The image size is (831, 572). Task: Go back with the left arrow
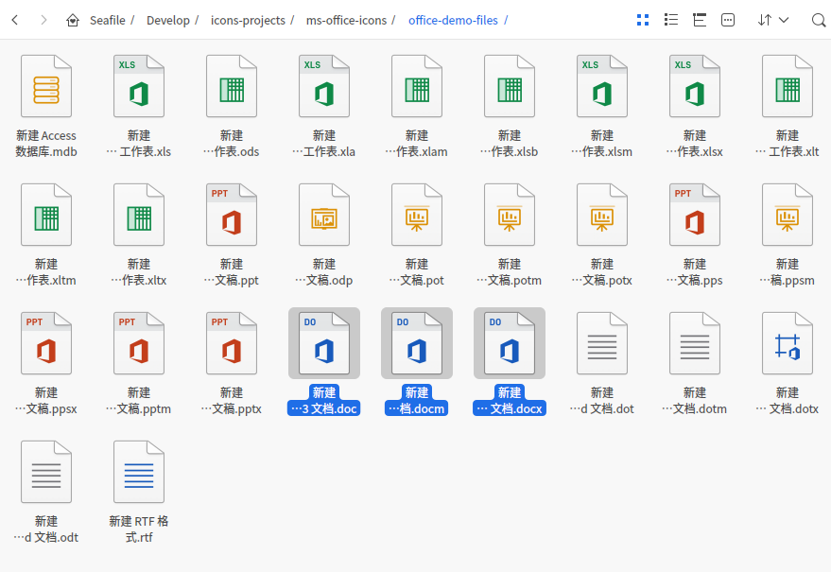(15, 20)
